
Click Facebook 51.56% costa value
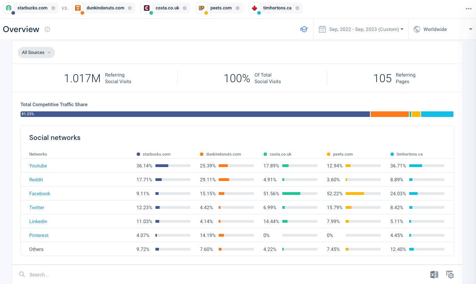[x=271, y=194]
